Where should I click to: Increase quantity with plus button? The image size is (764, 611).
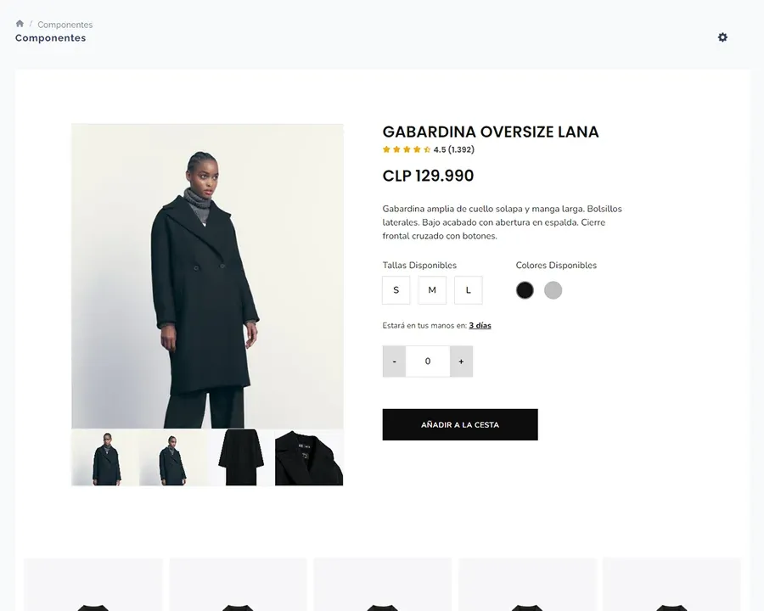tap(461, 361)
